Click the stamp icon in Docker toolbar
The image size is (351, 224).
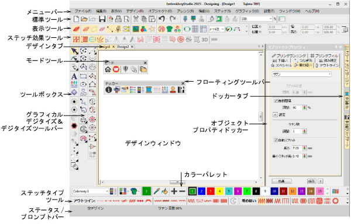tap(173, 90)
